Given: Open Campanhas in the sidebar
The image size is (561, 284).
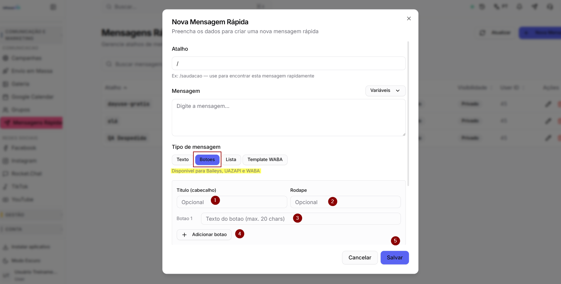Looking at the screenshot, I should (26, 58).
